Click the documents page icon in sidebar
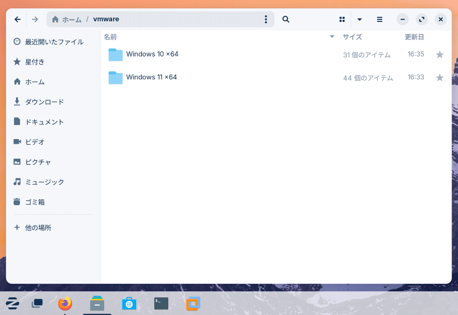This screenshot has height=315, width=458. click(x=17, y=121)
